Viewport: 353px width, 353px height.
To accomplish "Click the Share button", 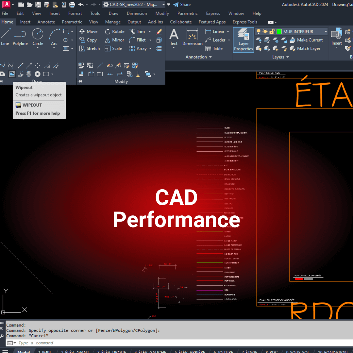I will (182, 5).
